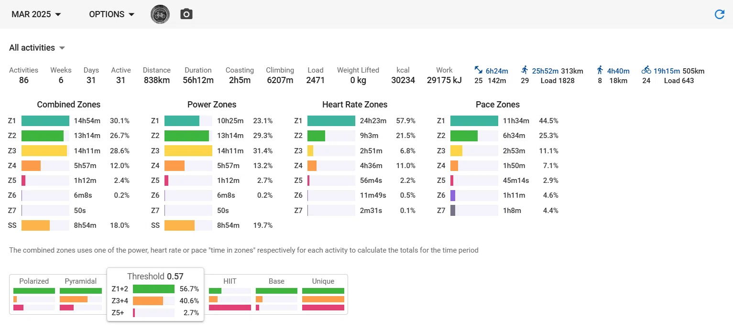Refresh the totals page
The height and width of the screenshot is (330, 733).
click(x=719, y=14)
